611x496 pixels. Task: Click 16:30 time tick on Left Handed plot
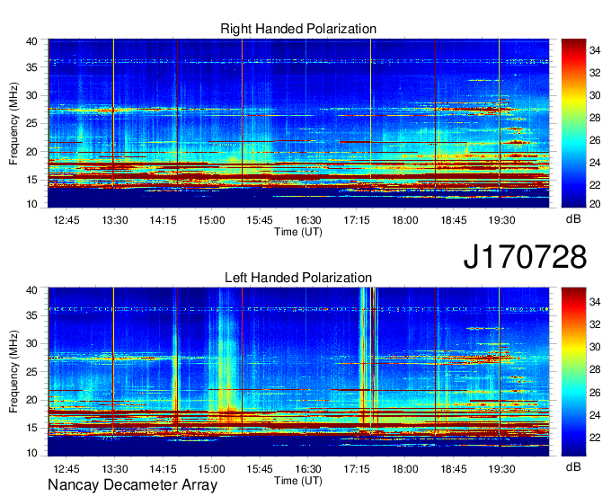pos(308,469)
